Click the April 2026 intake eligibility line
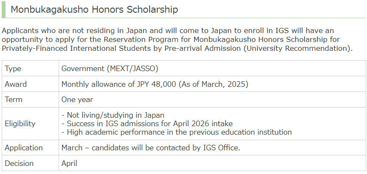 (x=147, y=124)
